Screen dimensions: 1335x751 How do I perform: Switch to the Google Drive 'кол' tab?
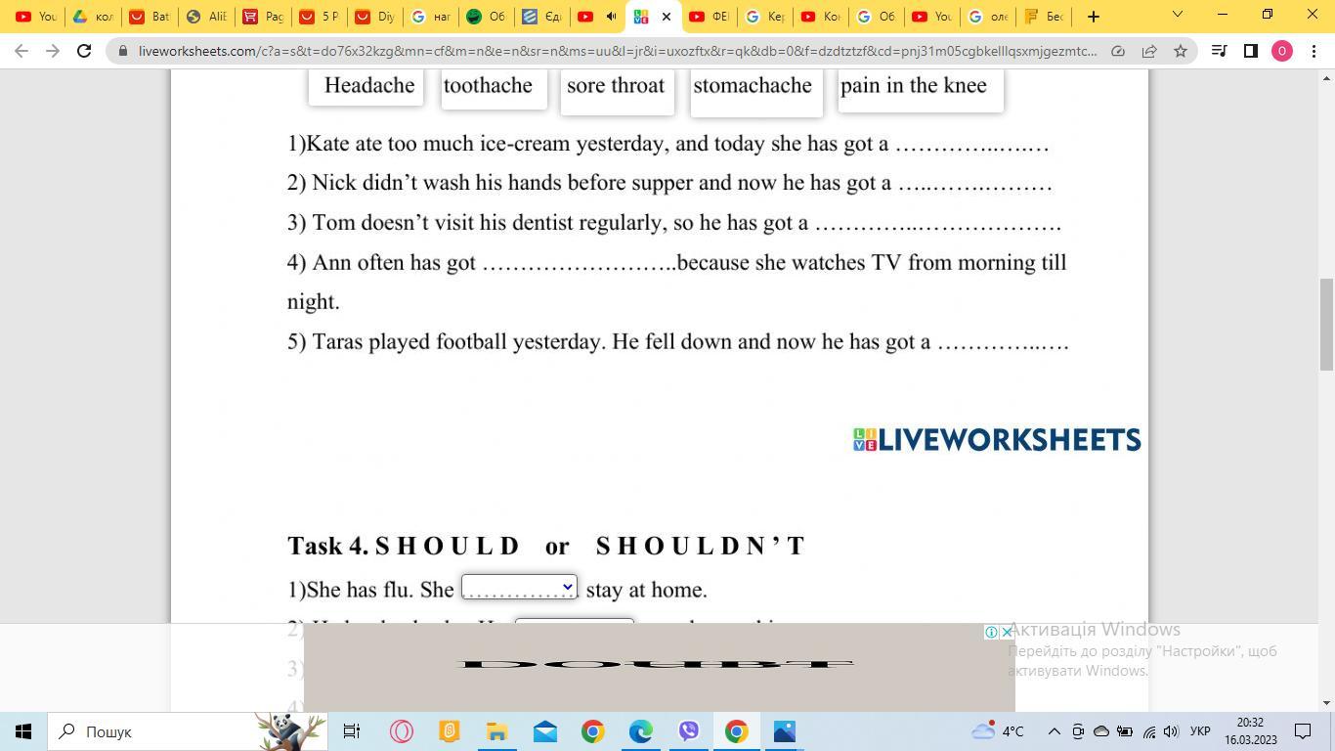point(93,17)
